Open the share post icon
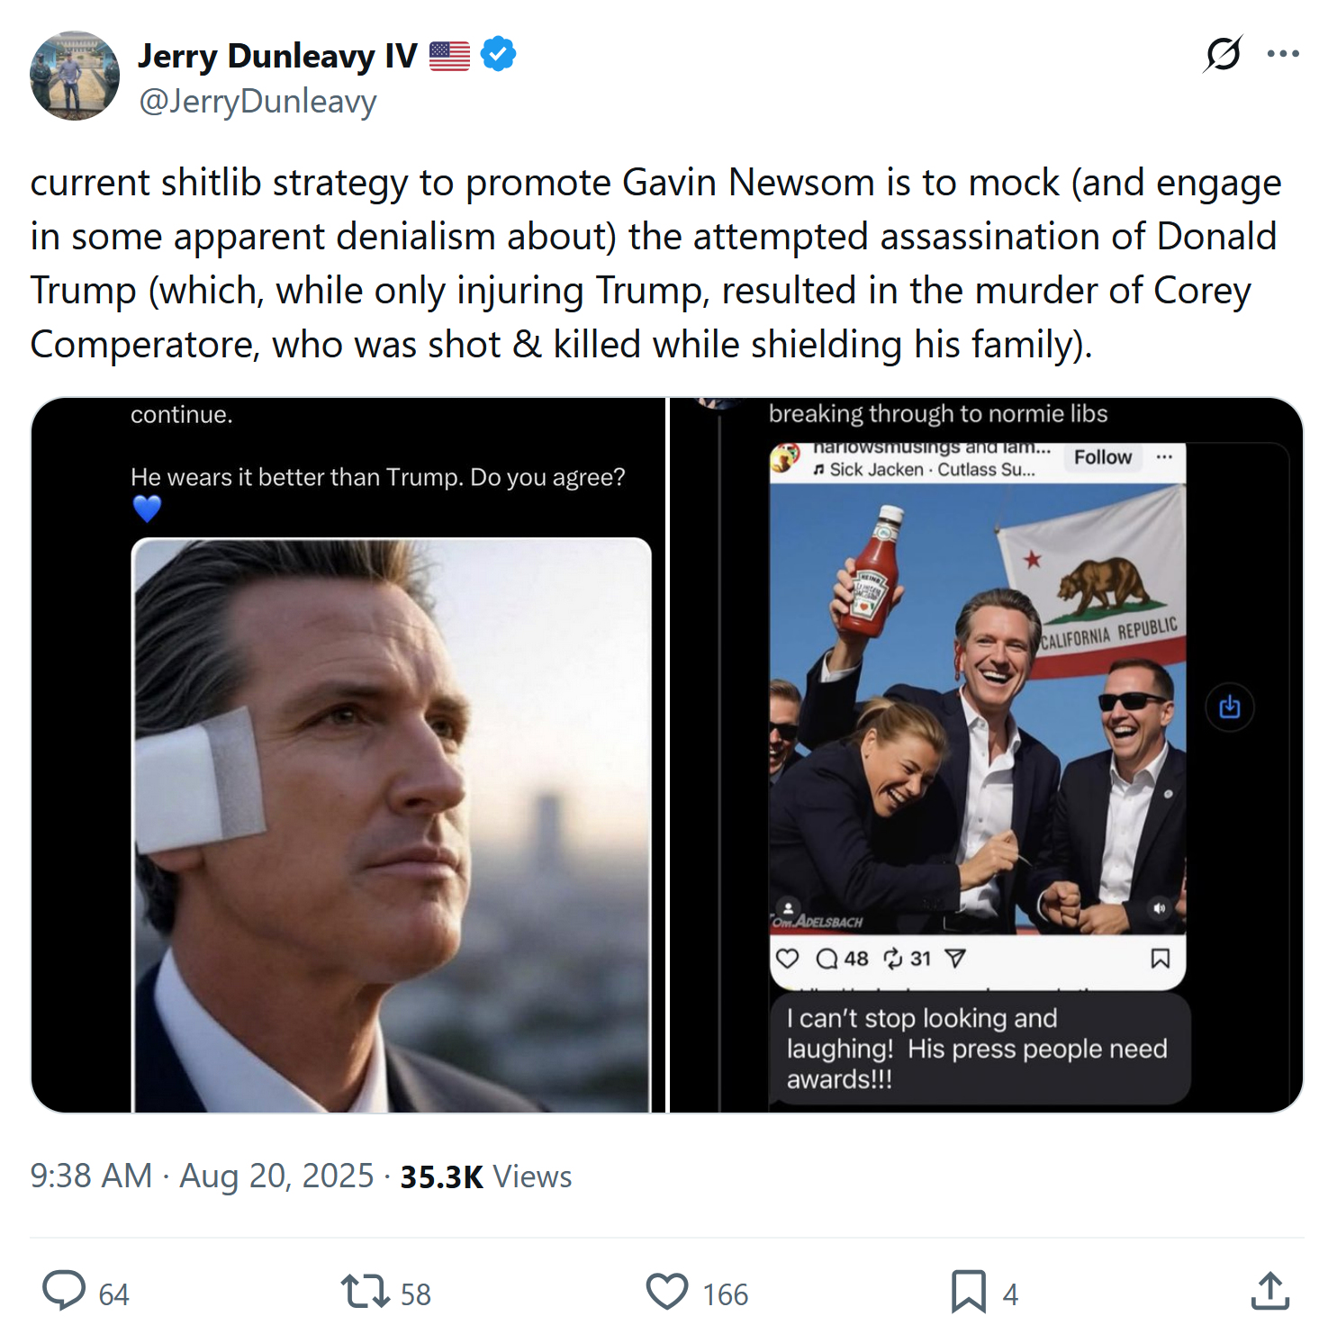 [1270, 1292]
